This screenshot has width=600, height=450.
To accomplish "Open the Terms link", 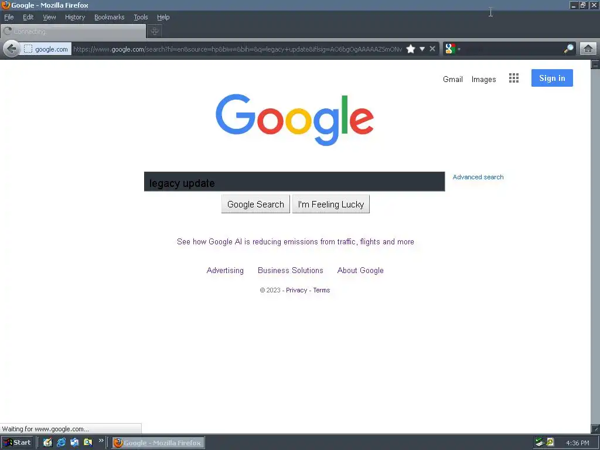I will coord(322,290).
